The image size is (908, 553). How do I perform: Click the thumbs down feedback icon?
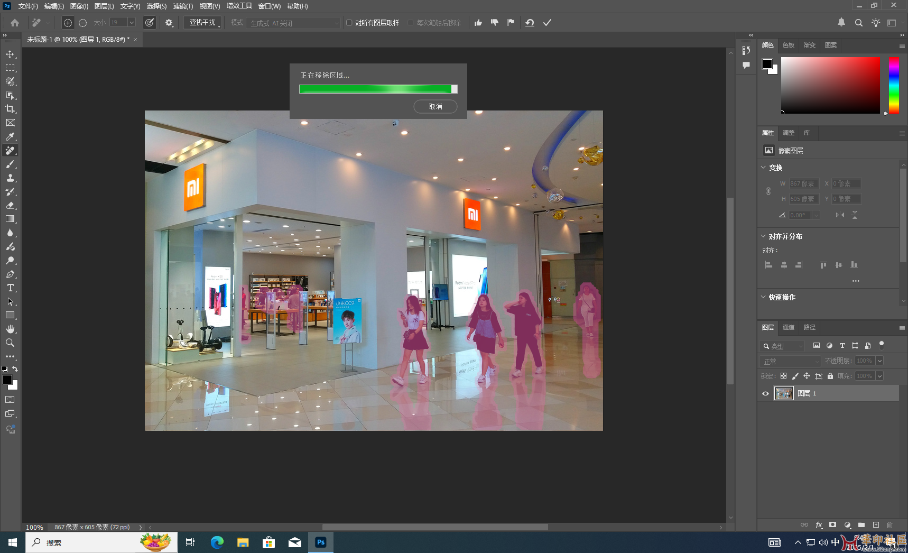pos(495,23)
